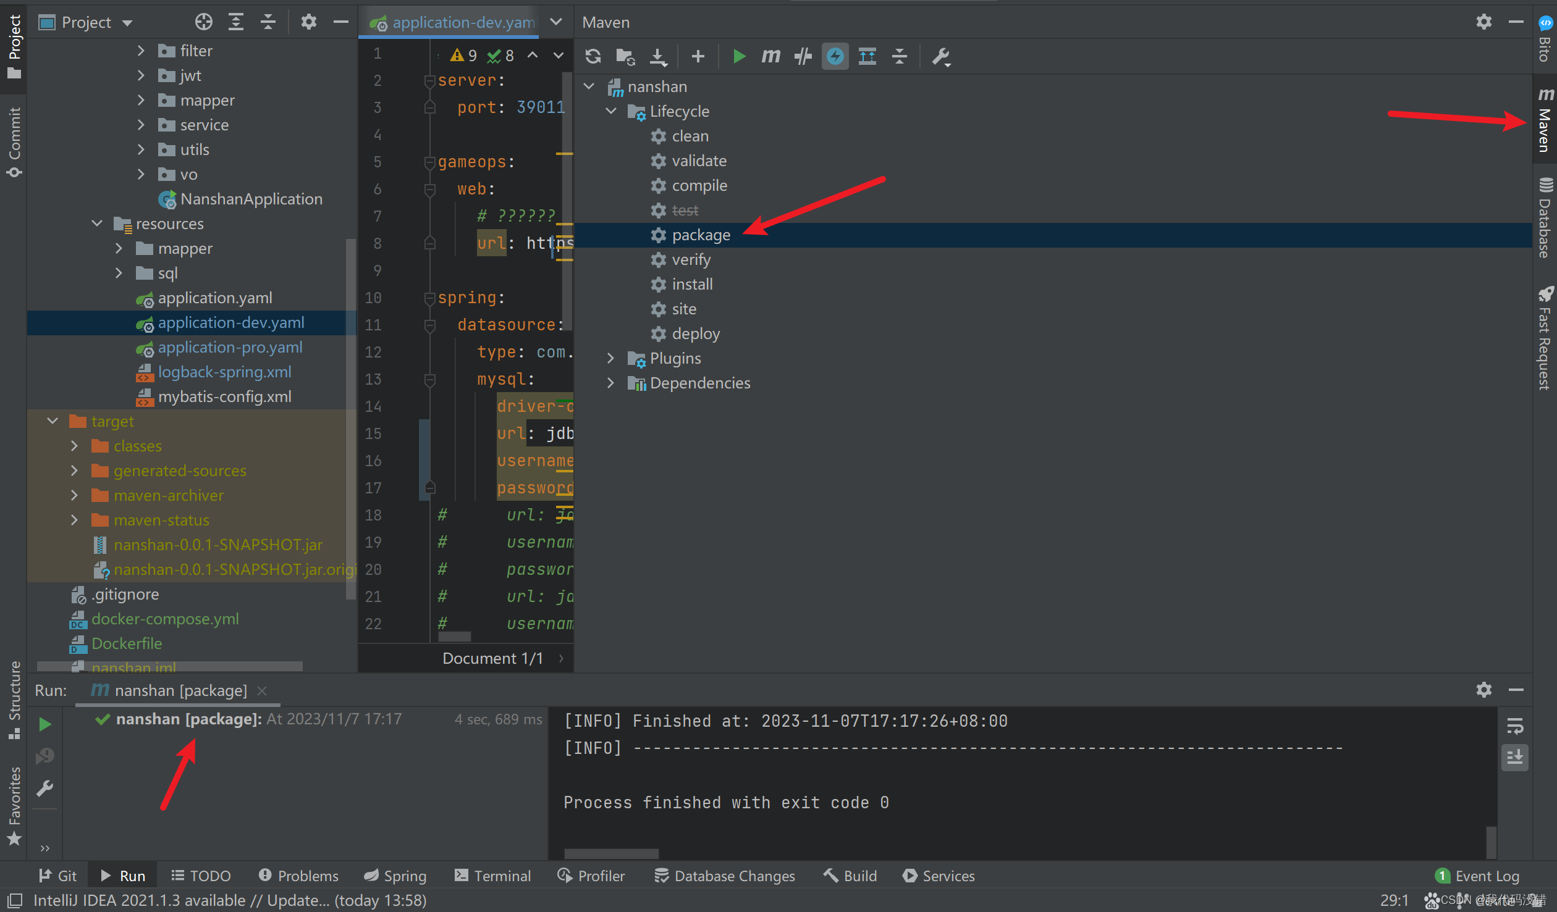Run Maven build with green play icon
Image resolution: width=1557 pixels, height=912 pixels.
click(x=739, y=56)
